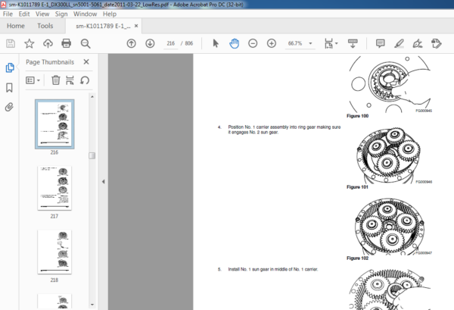Click the stamp tool icon
Viewport: 454px width, 310px height.
(x=436, y=43)
